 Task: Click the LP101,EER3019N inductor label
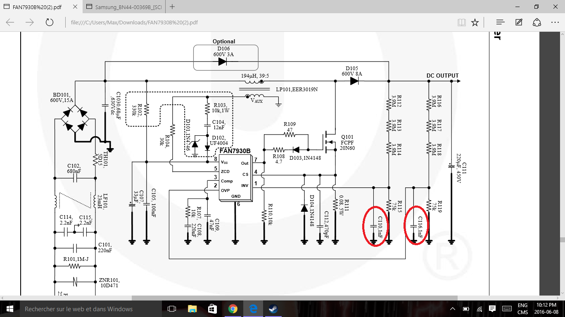[x=297, y=89]
